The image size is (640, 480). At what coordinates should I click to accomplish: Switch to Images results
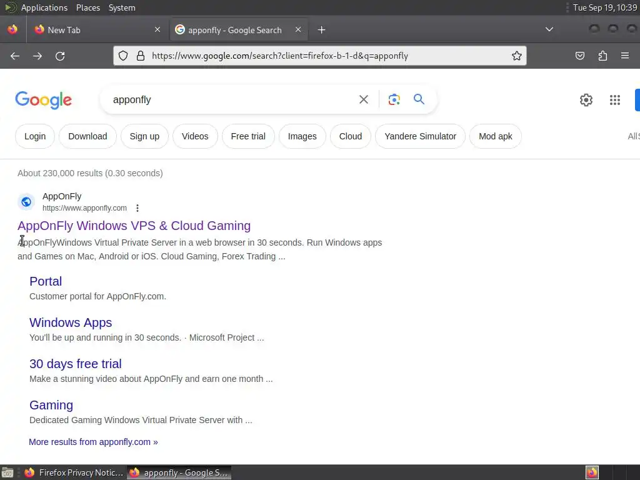tap(302, 136)
